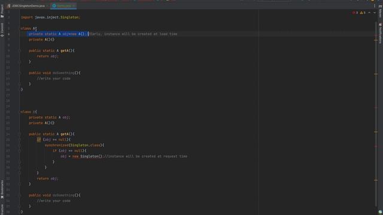Click the red errors count indicator

click(355, 13)
